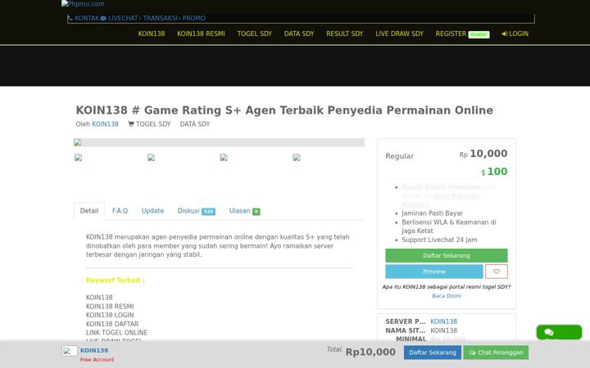The image size is (590, 368).
Task: Click the TOGEL SDY cart category link
Action: tap(149, 124)
